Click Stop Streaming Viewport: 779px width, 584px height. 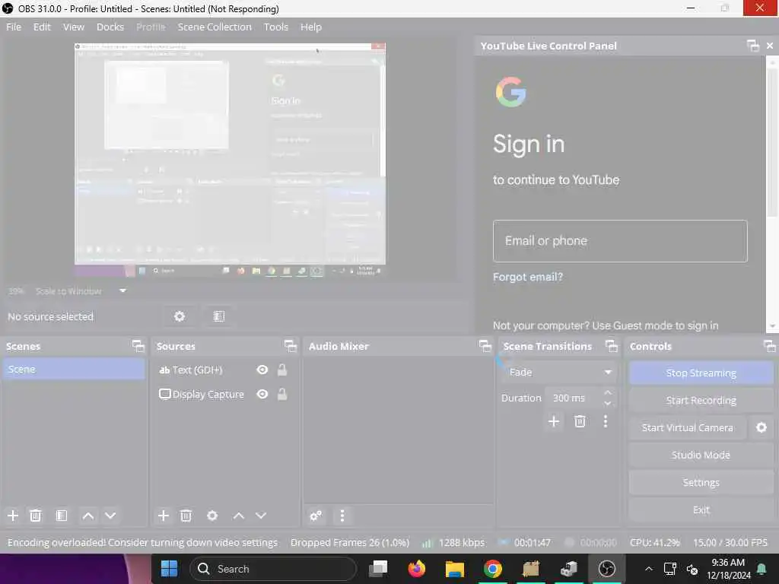(701, 373)
